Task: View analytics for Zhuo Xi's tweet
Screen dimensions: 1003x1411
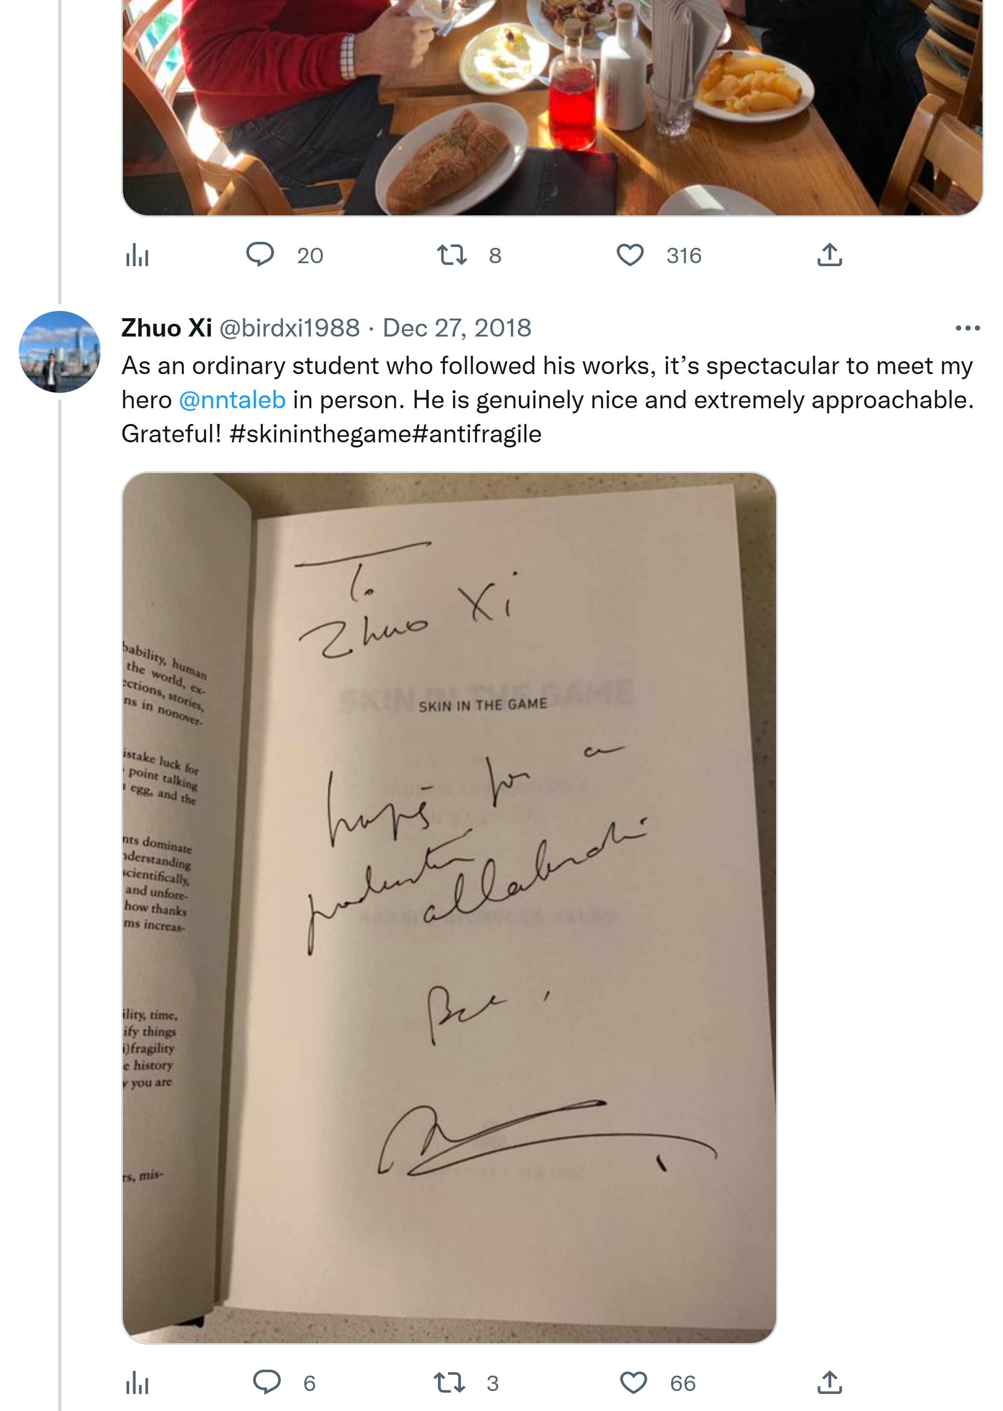Action: 137,1383
